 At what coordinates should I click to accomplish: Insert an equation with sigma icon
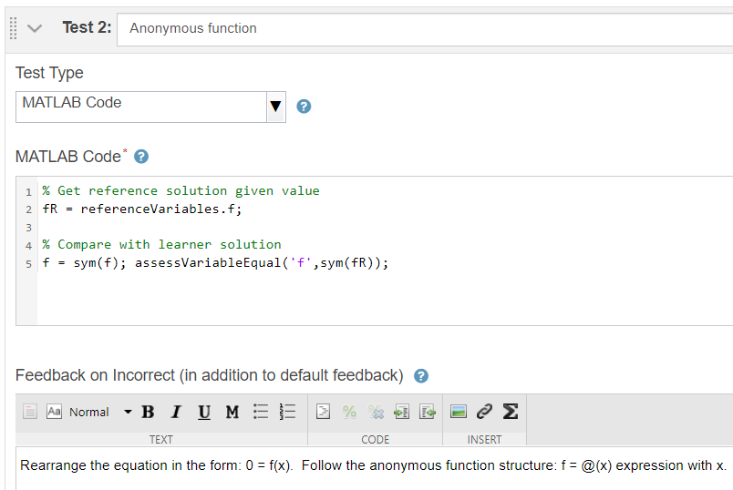coord(511,412)
